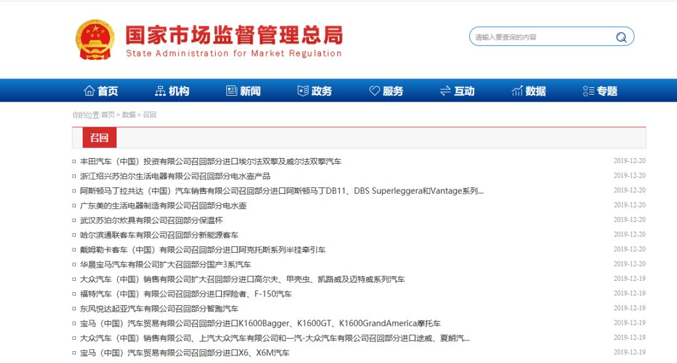Click the heart icon beside 服务

(x=374, y=91)
